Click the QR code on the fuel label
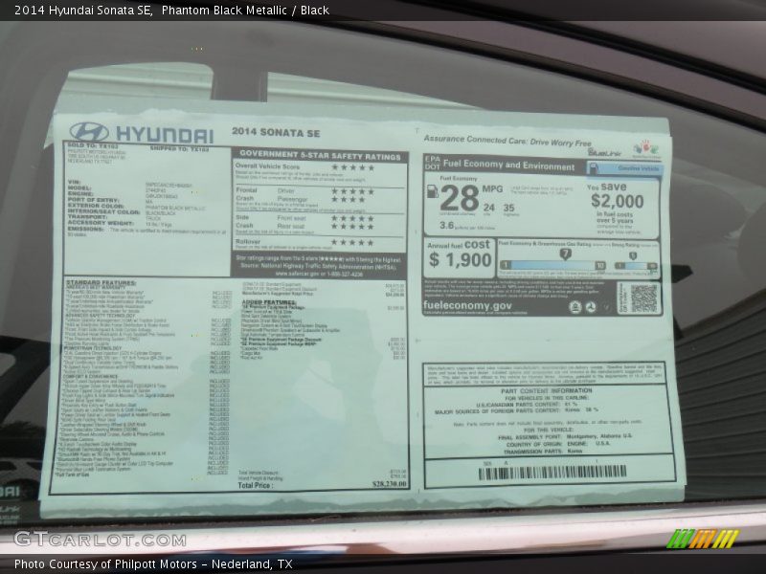 (643, 298)
